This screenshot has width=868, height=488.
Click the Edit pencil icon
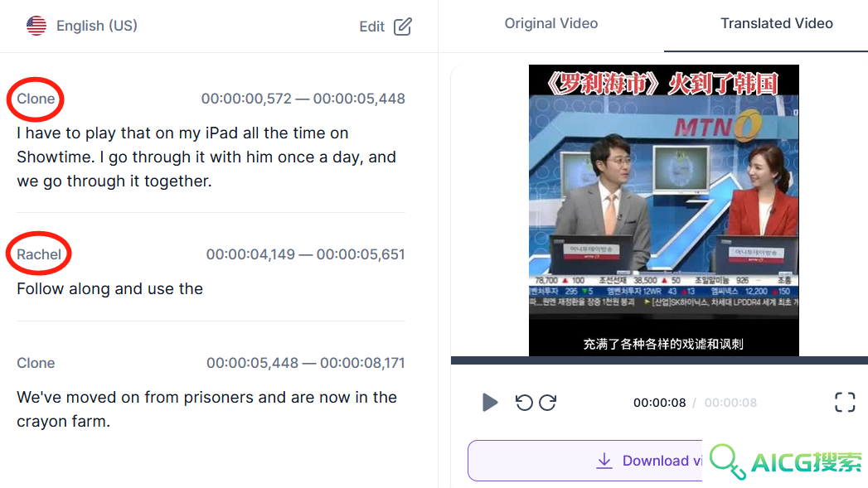pyautogui.click(x=402, y=26)
